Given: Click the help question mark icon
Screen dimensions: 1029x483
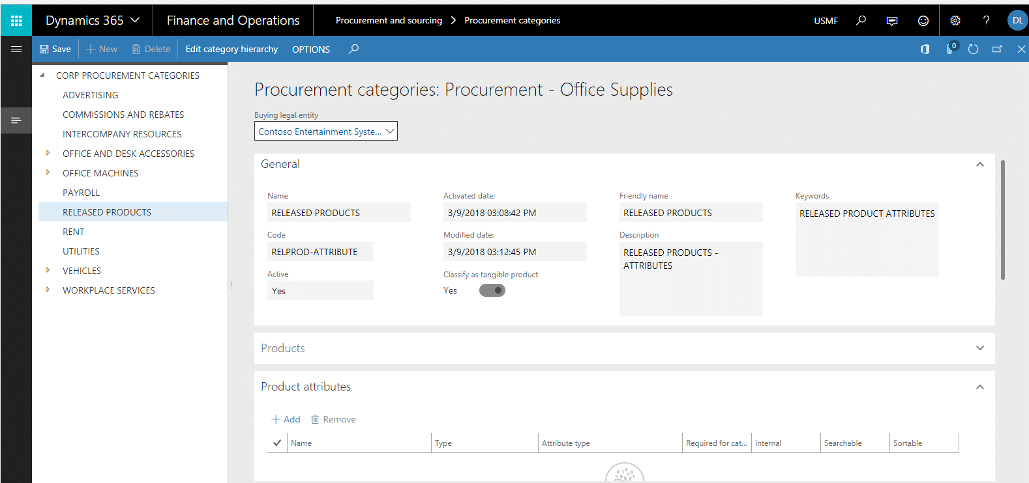Looking at the screenshot, I should coord(987,21).
